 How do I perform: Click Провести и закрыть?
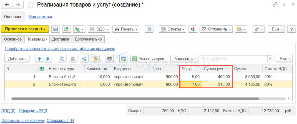tap(25, 29)
